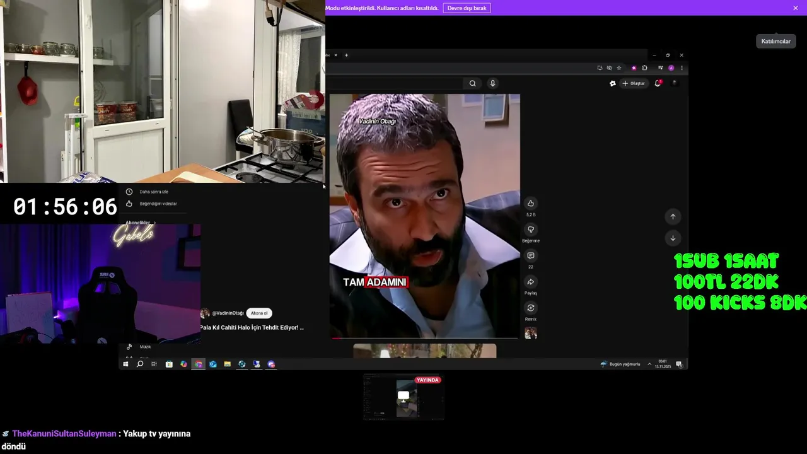Click the sparkle icon beside Oluştur
The width and height of the screenshot is (807, 454).
point(612,83)
